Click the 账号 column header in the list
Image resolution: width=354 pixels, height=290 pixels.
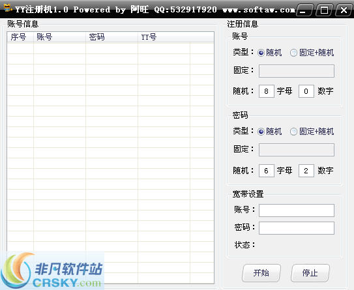tap(59, 37)
